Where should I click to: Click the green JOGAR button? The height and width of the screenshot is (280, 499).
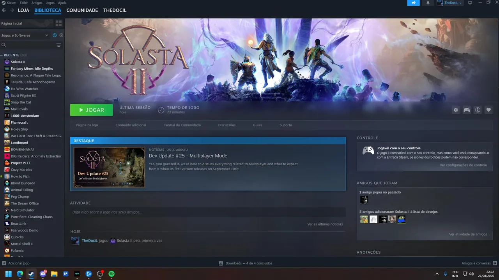[x=92, y=110]
